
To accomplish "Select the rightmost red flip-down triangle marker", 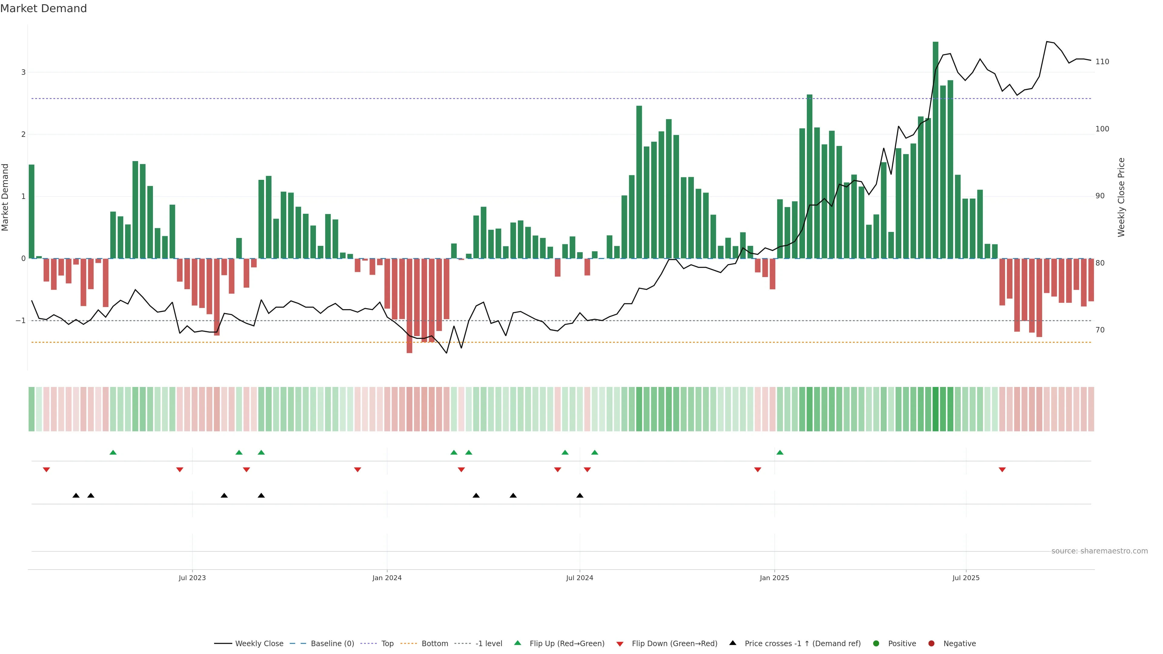I will coord(1002,470).
